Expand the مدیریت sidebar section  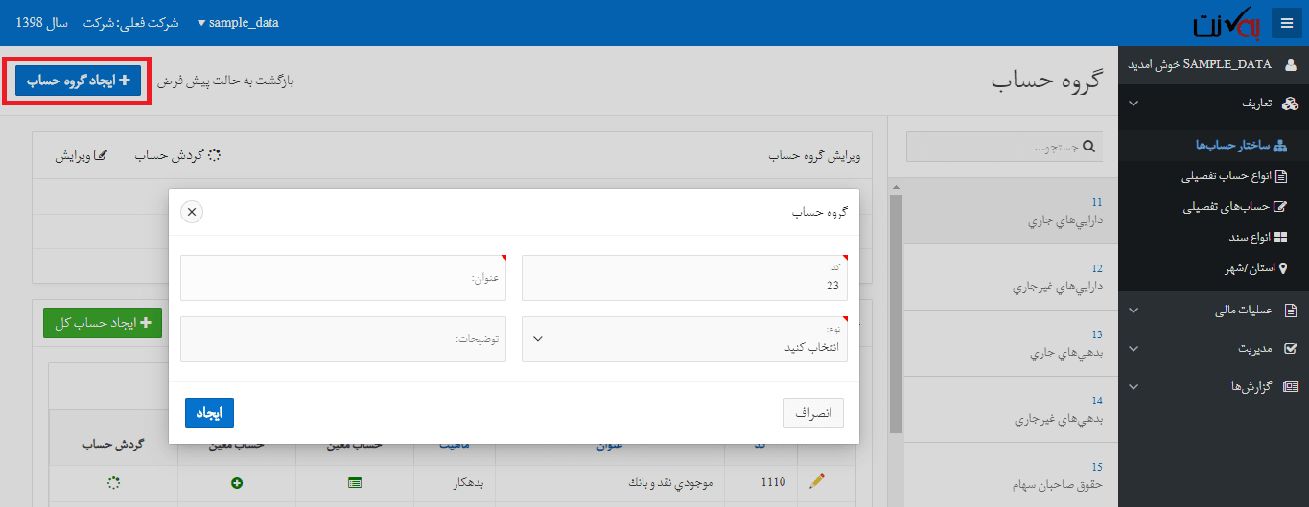point(1213,349)
